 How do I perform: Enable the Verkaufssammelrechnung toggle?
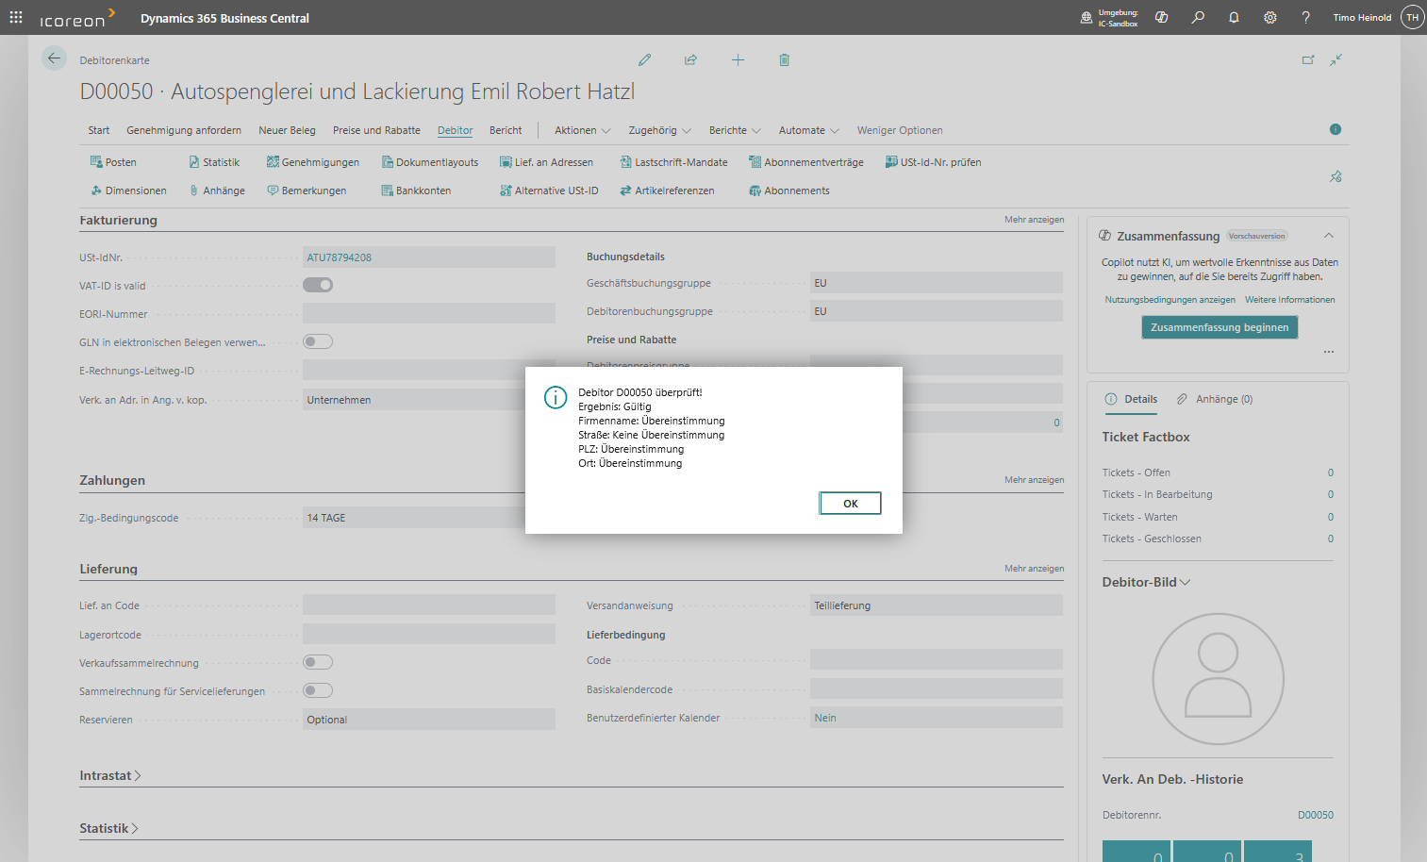pyautogui.click(x=318, y=662)
